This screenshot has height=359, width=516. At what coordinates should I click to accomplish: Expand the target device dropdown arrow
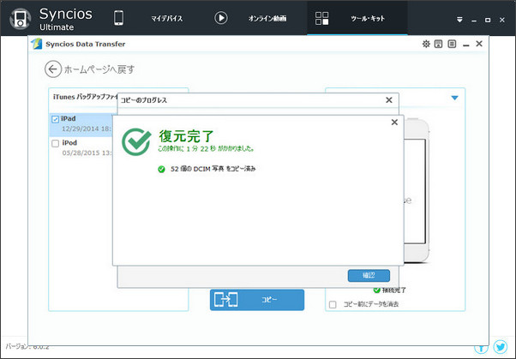click(455, 98)
